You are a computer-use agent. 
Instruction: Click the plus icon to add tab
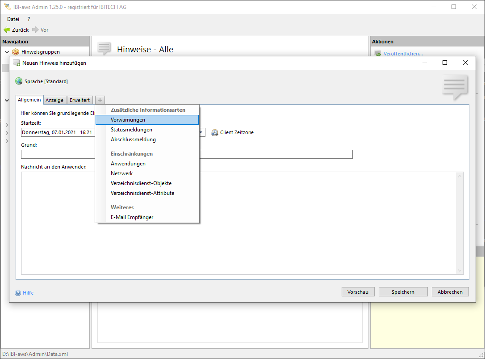click(100, 100)
